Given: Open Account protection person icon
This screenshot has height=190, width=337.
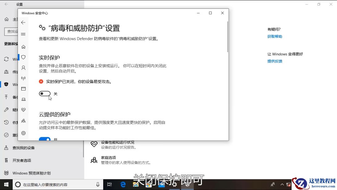Looking at the screenshot, I should point(23,68).
